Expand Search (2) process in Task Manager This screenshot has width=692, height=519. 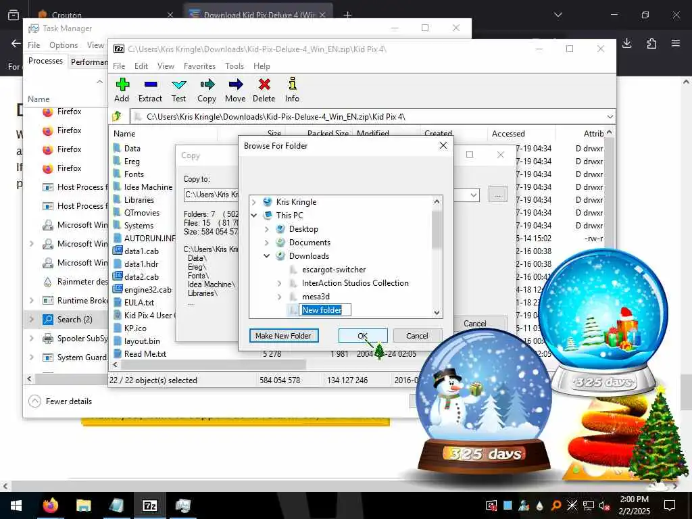pos(32,319)
